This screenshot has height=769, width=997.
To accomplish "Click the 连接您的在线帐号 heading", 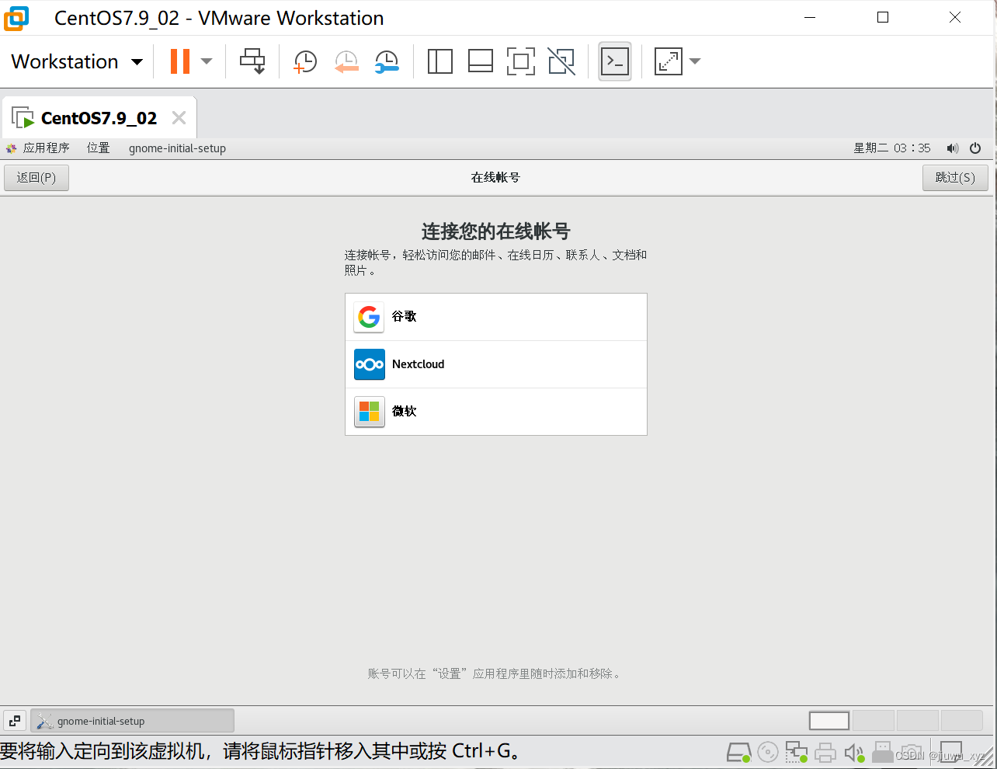I will 496,231.
